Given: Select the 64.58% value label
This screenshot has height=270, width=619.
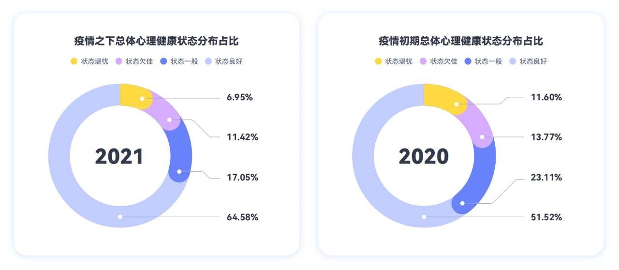Looking at the screenshot, I should point(243,217).
